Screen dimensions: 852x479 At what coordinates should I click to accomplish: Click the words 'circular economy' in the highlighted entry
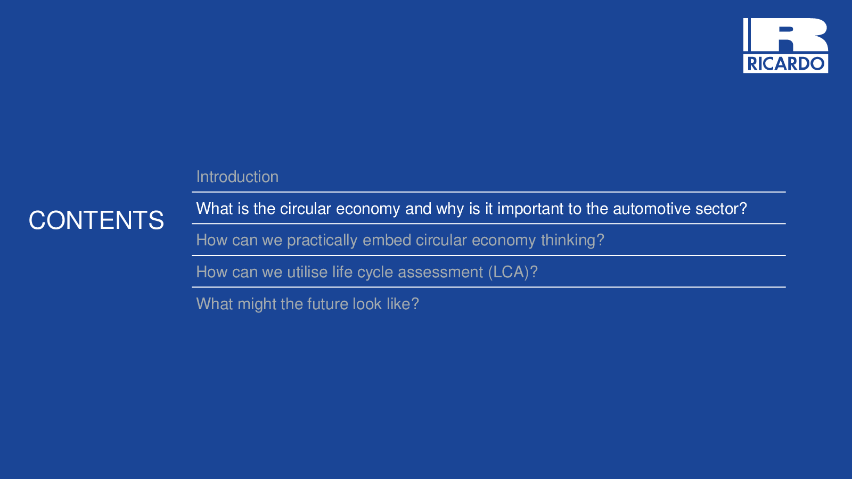tap(340, 209)
